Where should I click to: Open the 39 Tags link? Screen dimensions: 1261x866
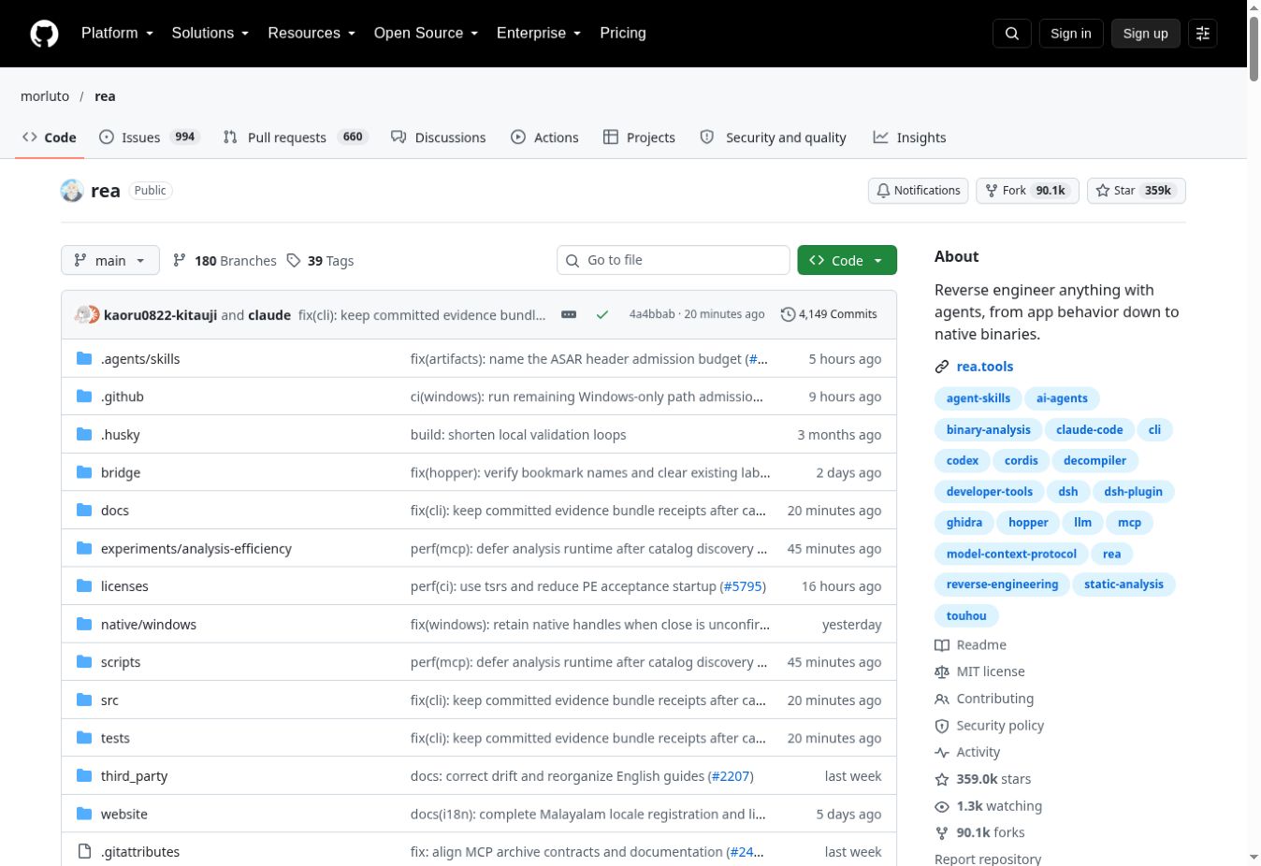click(320, 261)
